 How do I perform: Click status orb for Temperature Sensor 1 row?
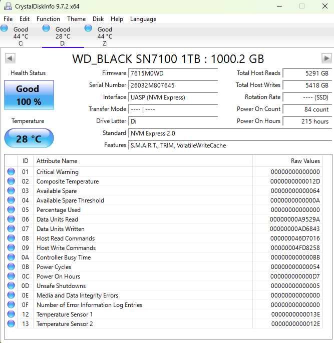11,314
